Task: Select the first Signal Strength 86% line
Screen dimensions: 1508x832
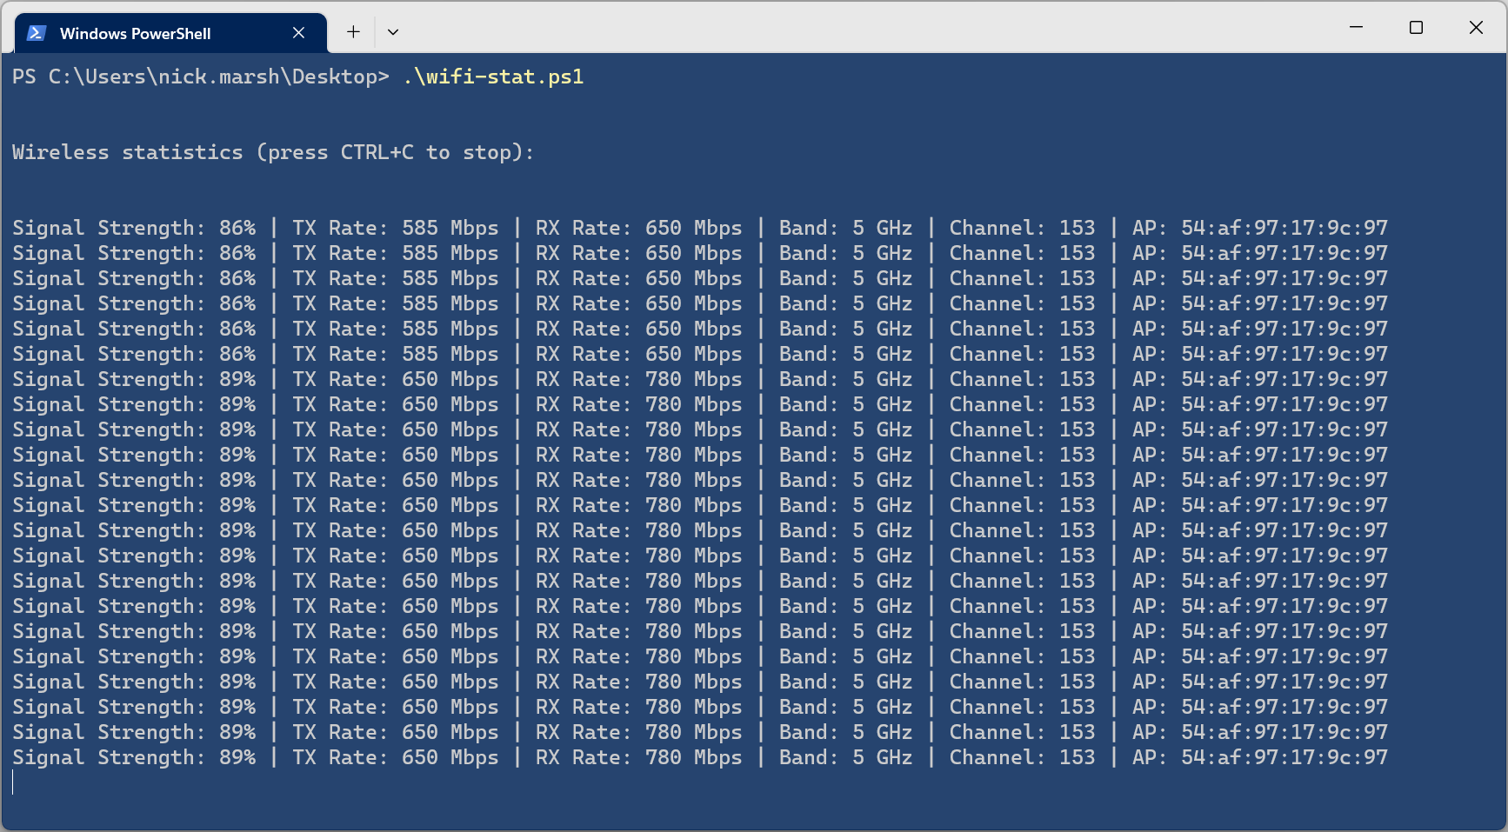Action: pyautogui.click(x=134, y=228)
